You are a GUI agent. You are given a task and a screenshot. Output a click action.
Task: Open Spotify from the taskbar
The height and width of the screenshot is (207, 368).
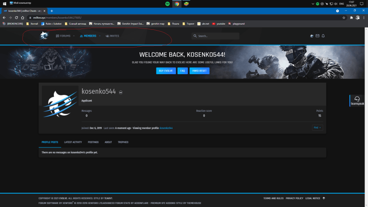tap(167, 4)
